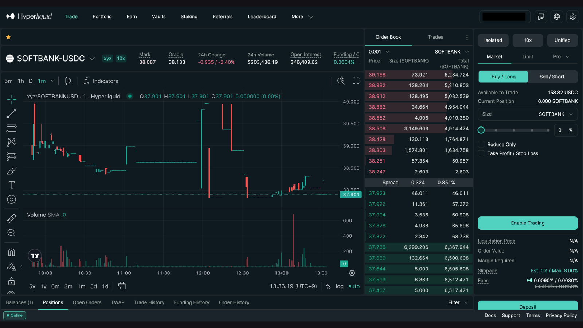Open the Leaderboard page
The image size is (583, 328).
[262, 16]
